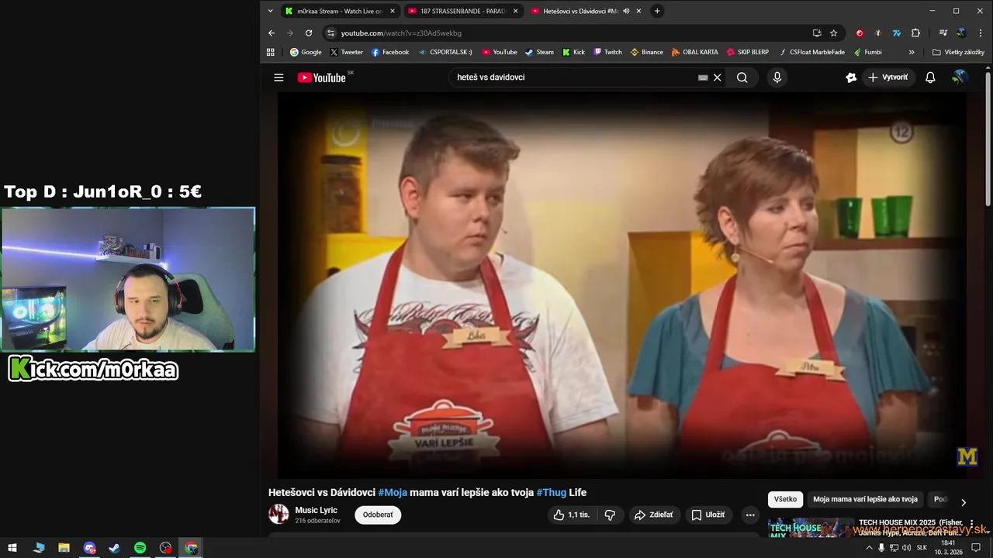The width and height of the screenshot is (993, 558).
Task: Open the Steam bookmark
Action: click(x=539, y=52)
